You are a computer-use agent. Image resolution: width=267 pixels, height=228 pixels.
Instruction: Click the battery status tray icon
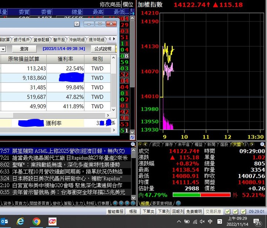(x=187, y=221)
